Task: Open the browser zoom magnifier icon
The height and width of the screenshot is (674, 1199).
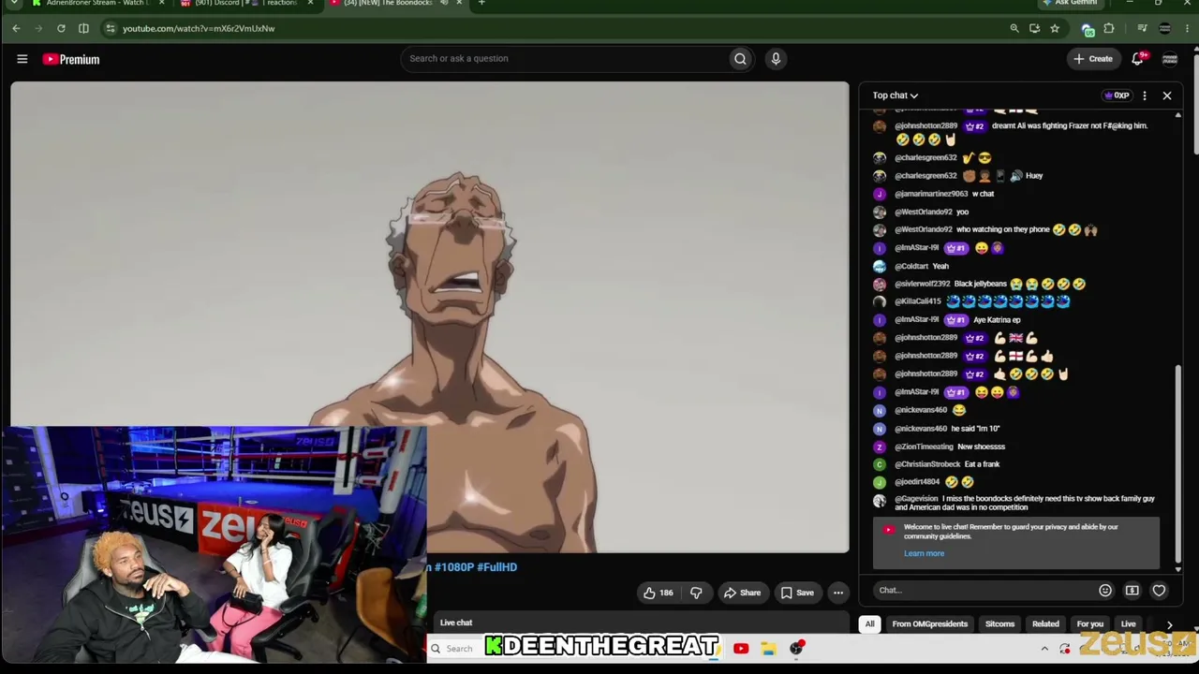Action: coord(1014,28)
